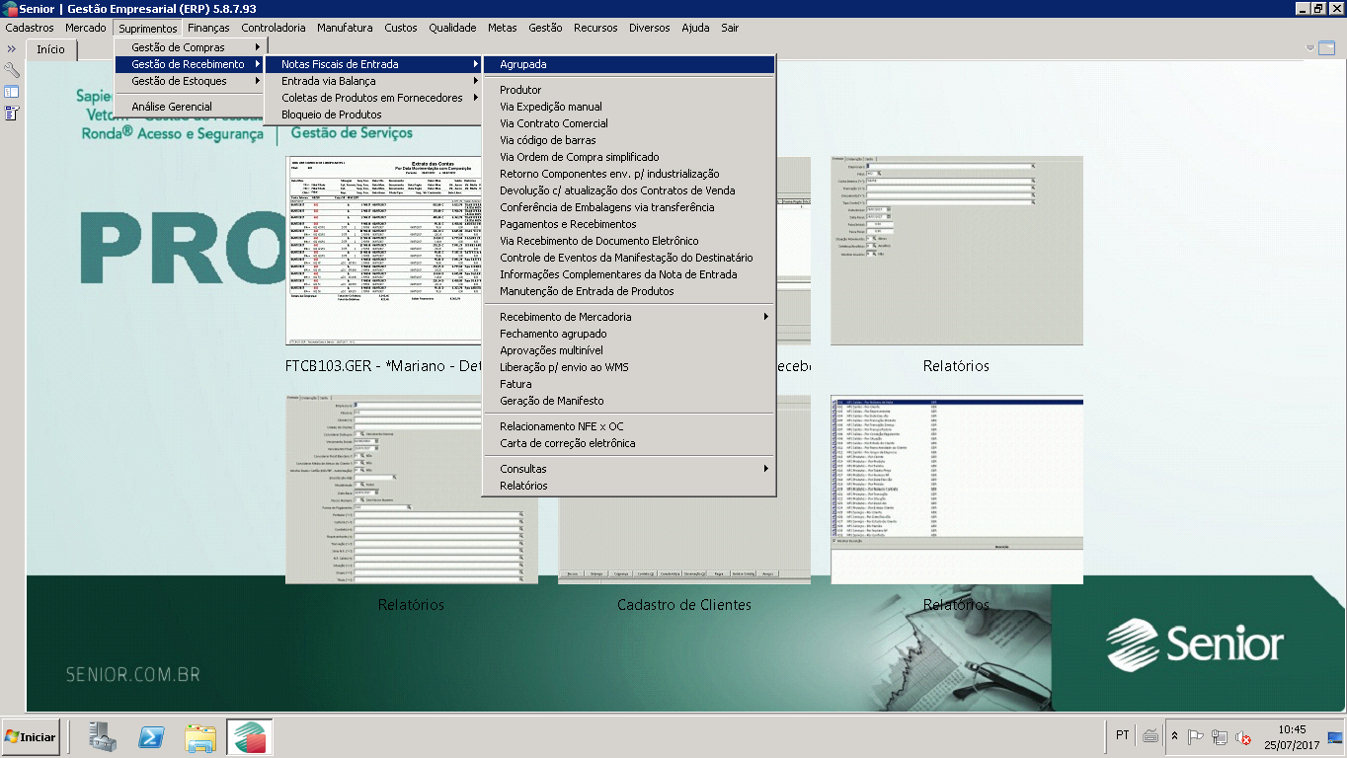Open the Mercado menu
Viewport: 1347px width, 758px height.
click(86, 28)
